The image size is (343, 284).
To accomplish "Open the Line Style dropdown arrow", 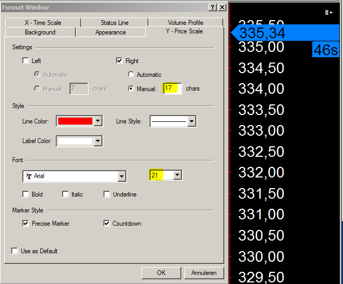I will click(x=191, y=121).
